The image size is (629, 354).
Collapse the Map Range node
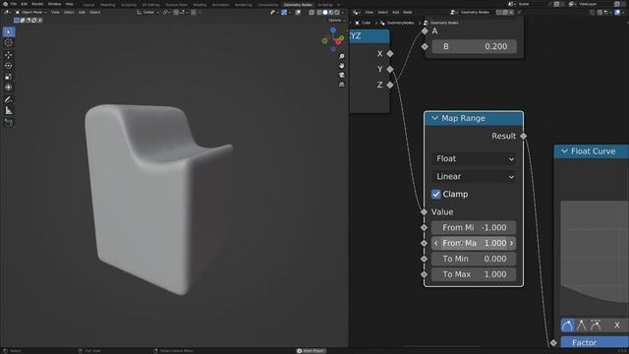pyautogui.click(x=434, y=118)
